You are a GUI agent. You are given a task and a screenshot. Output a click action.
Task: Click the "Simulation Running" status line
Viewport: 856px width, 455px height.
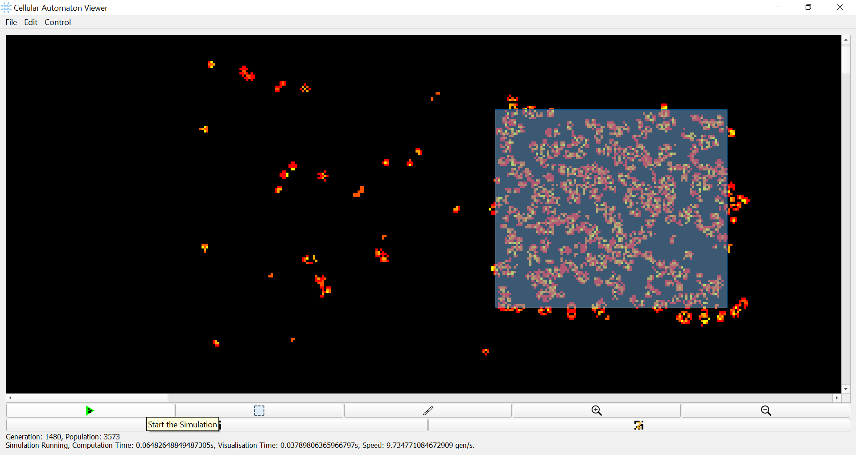click(240, 445)
